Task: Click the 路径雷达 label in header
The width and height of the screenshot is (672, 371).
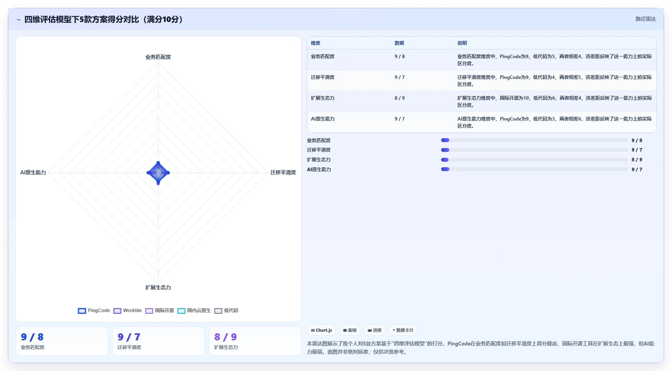Action: pyautogui.click(x=645, y=19)
